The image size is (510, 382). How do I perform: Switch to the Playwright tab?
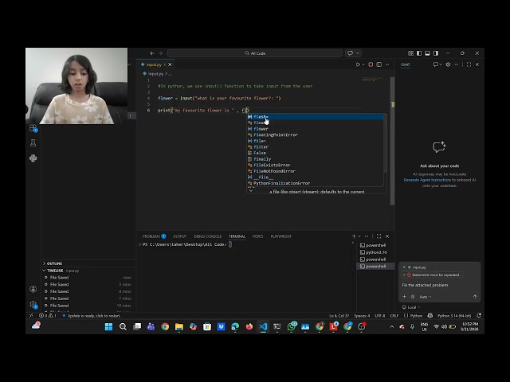[281, 236]
